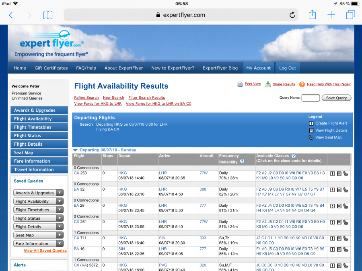Screen dimensions: 362x271
Task: Click the seat map icon for CX 253
Action: click(346, 173)
